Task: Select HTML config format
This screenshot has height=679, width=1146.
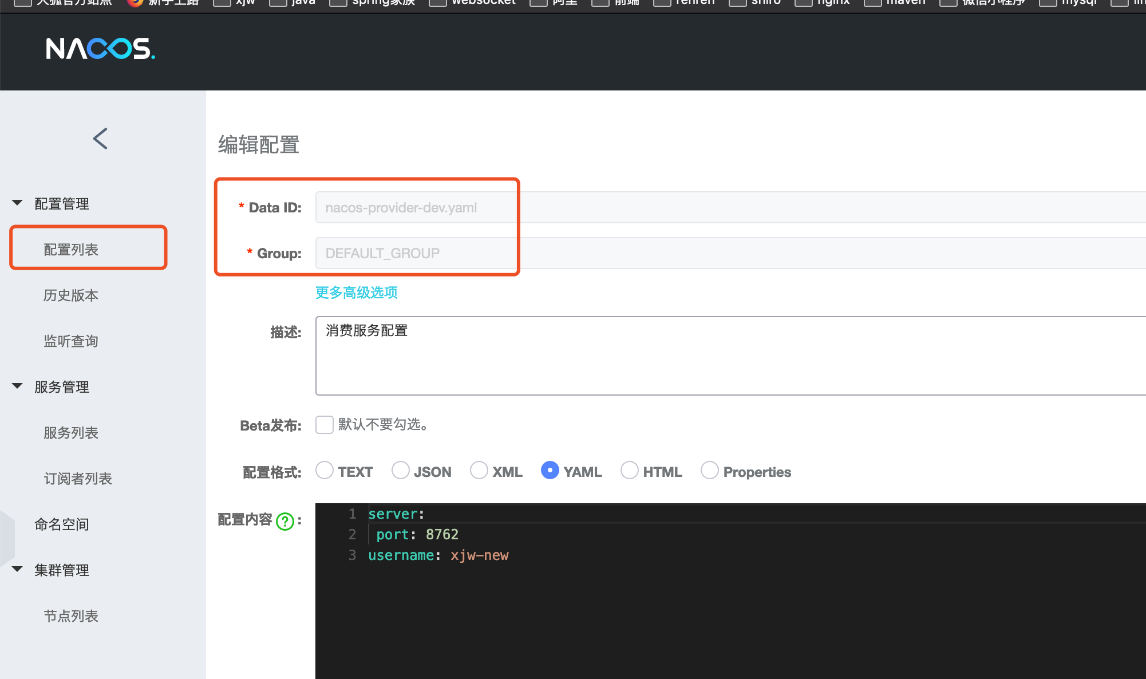Action: pos(630,471)
